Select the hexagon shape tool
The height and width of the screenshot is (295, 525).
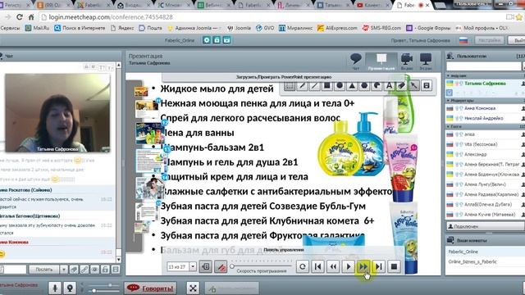(x=364, y=85)
